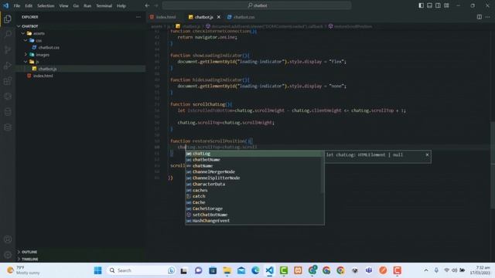Pick the chatbotName suggestion
This screenshot has height=278, width=495.
pos(254,160)
